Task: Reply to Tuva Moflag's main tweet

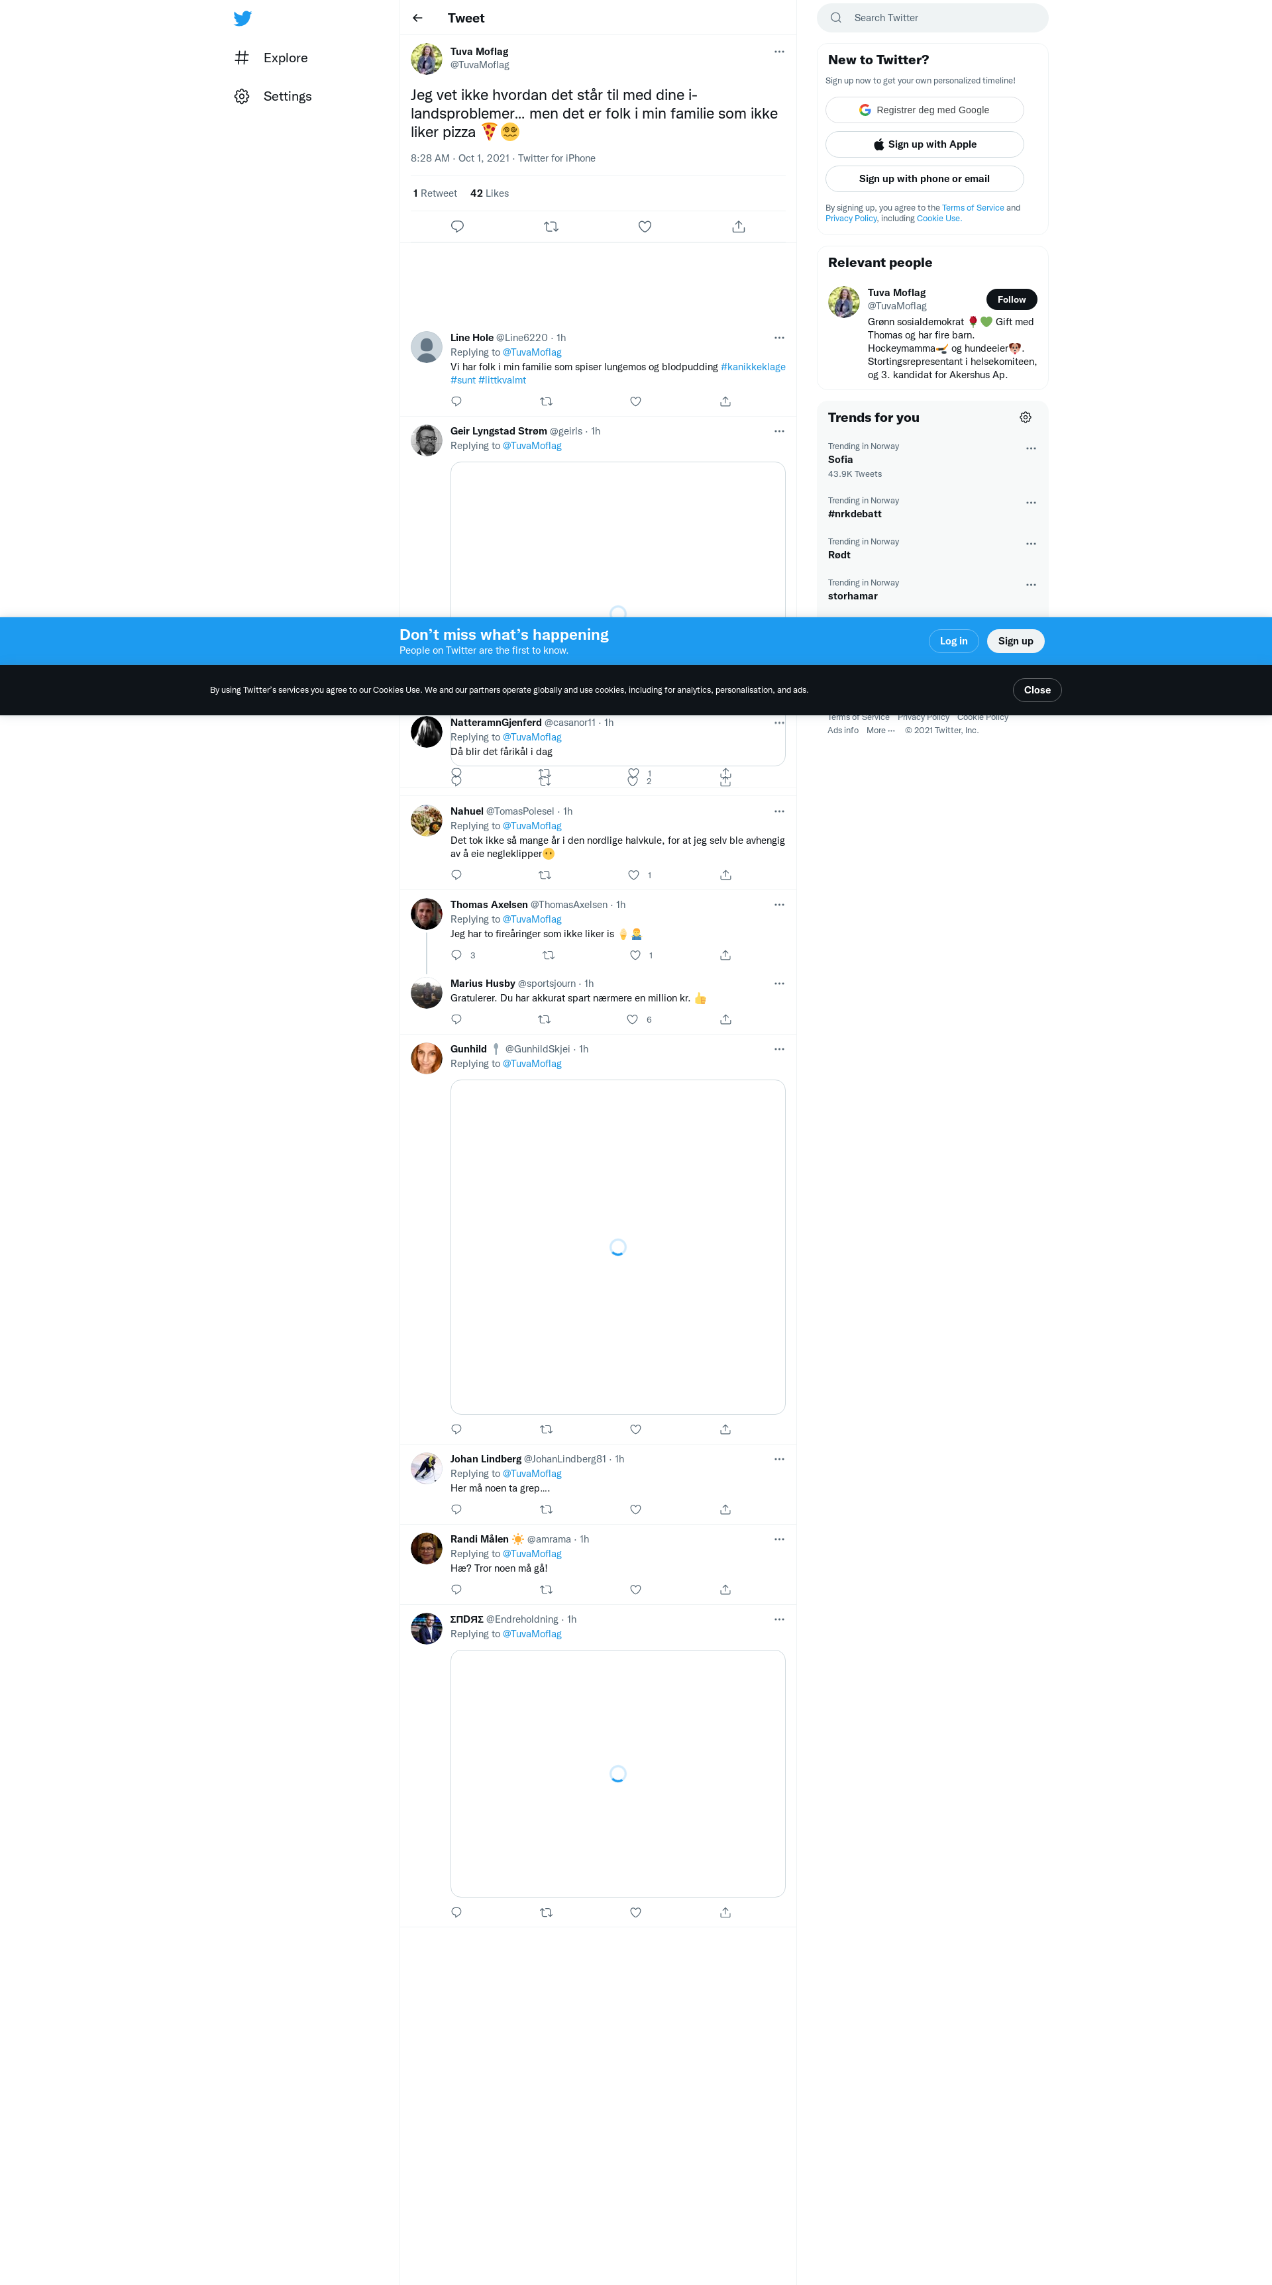Action: click(x=458, y=227)
